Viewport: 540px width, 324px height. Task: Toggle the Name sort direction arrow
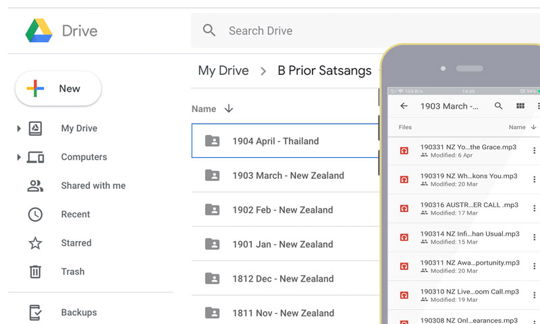[x=229, y=109]
